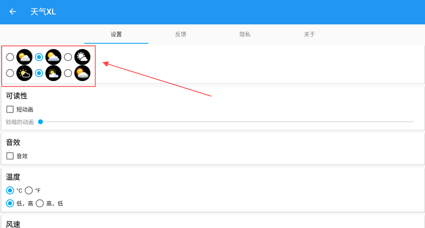Viewport: 425px width, 228px height.
Task: Enable the 音效 checkbox
Action: point(10,156)
